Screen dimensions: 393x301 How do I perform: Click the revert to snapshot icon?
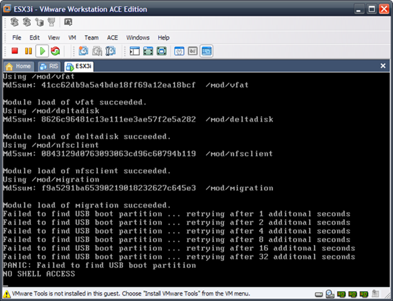point(97,51)
